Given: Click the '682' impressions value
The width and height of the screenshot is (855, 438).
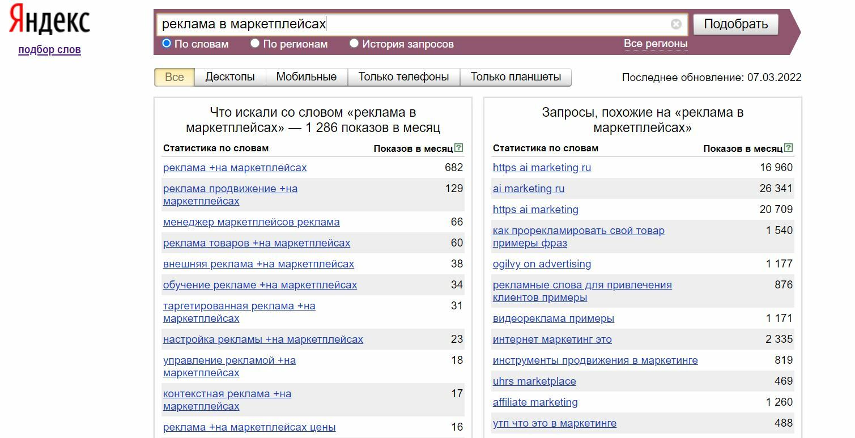Looking at the screenshot, I should point(454,167).
